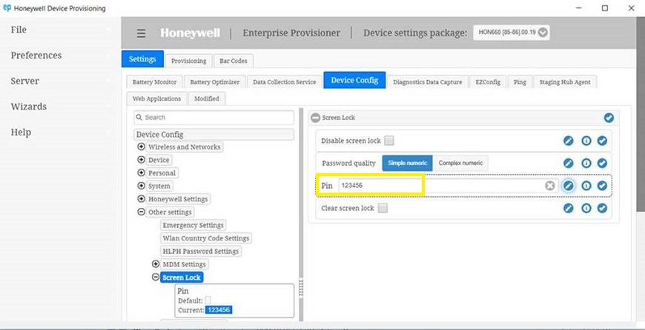Select Wlan Country Code Settings
This screenshot has height=330, width=645.
pyautogui.click(x=205, y=238)
